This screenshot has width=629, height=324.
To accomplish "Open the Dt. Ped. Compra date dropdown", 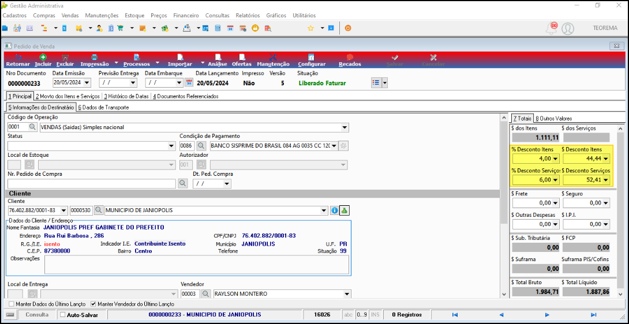I will [227, 184].
